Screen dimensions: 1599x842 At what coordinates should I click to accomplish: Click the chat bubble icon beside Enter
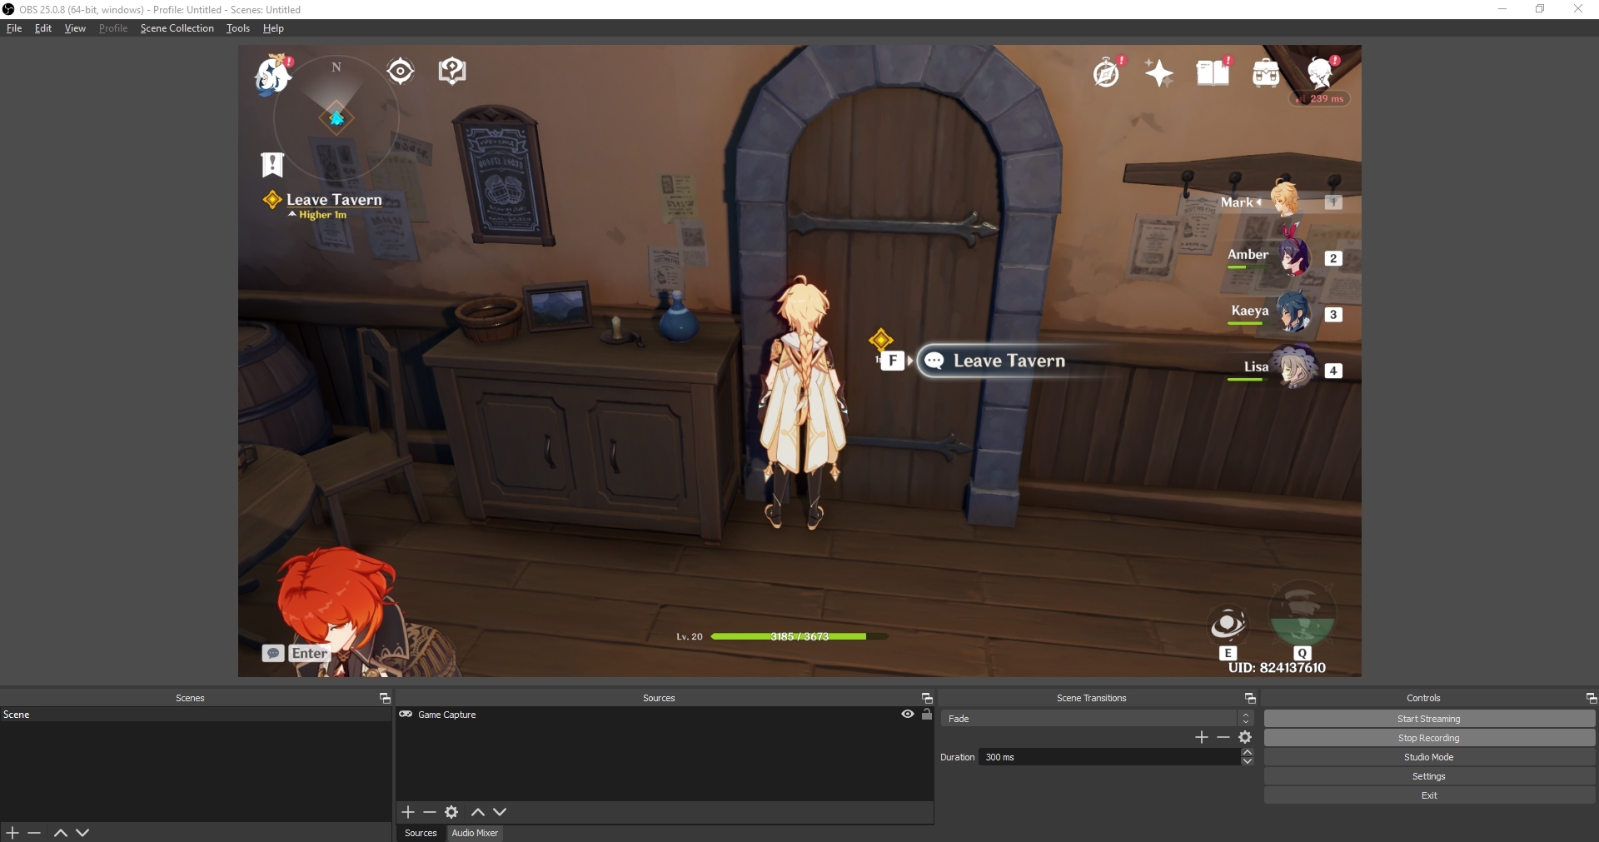273,654
